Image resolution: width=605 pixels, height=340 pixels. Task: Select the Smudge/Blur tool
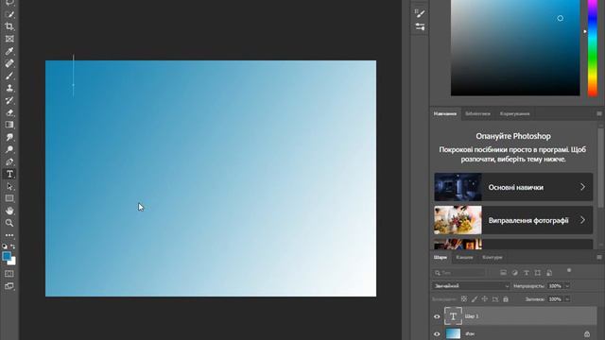click(9, 137)
